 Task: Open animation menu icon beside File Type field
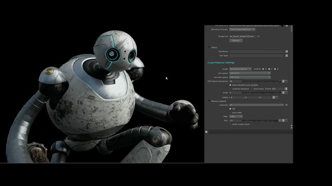(x=286, y=56)
